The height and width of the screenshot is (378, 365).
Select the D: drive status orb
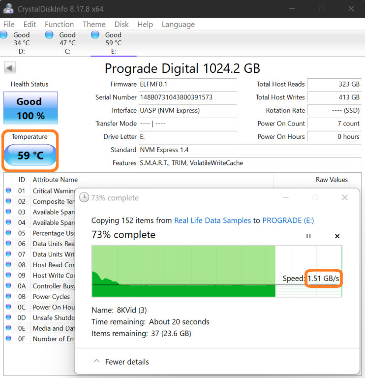tap(4, 35)
